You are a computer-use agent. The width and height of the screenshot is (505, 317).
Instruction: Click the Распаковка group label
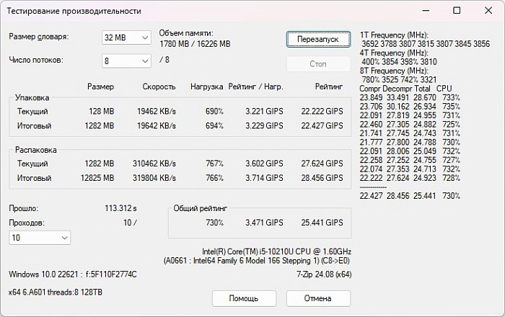click(x=36, y=150)
